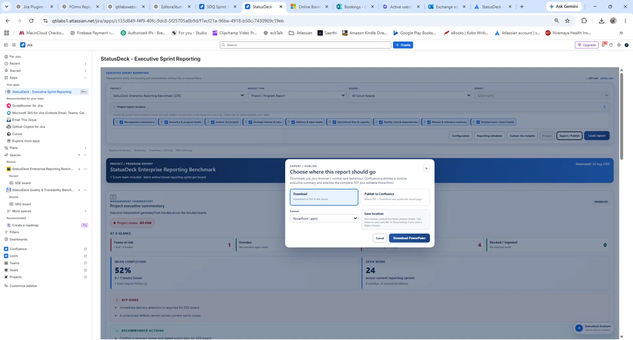Bookmark this page with the star icon
This screenshot has height=340, width=633.
[x=567, y=21]
